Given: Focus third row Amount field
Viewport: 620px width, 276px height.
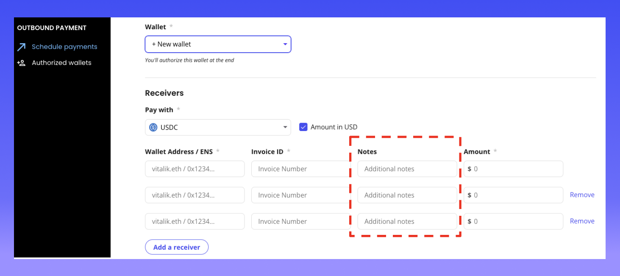Looking at the screenshot, I should (x=514, y=221).
